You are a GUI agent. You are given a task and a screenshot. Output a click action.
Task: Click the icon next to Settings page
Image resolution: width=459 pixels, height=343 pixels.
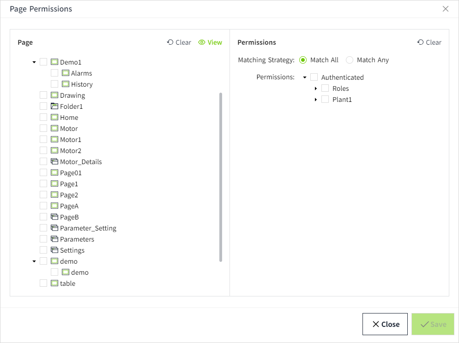54,250
